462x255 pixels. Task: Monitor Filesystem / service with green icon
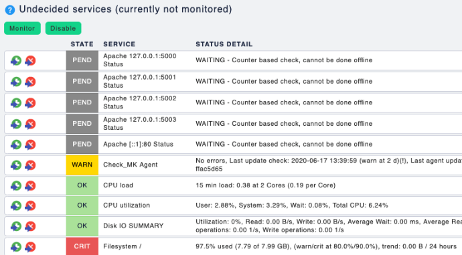click(16, 247)
